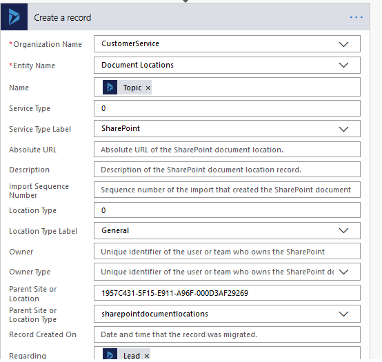Click the Owner Type label text
This screenshot has height=362, width=382.
[x=30, y=272]
